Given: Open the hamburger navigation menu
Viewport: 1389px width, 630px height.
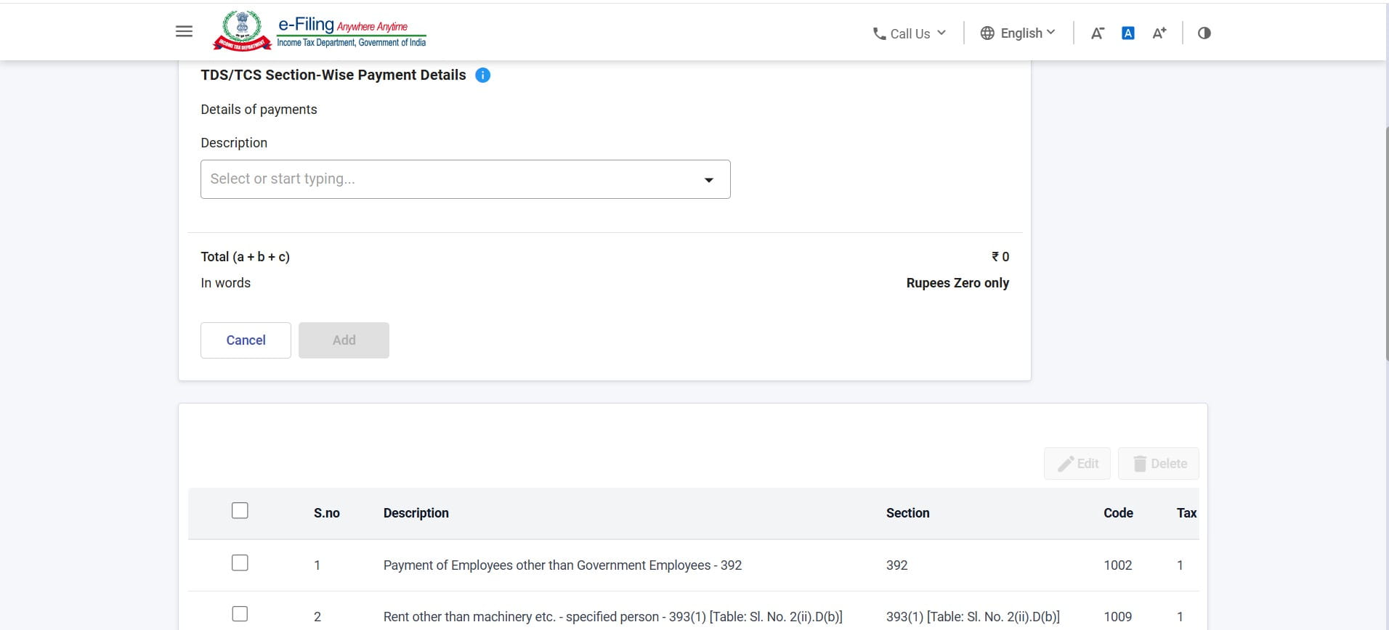Looking at the screenshot, I should (184, 31).
